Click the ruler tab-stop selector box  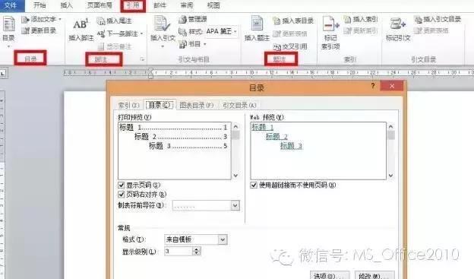tap(3, 73)
